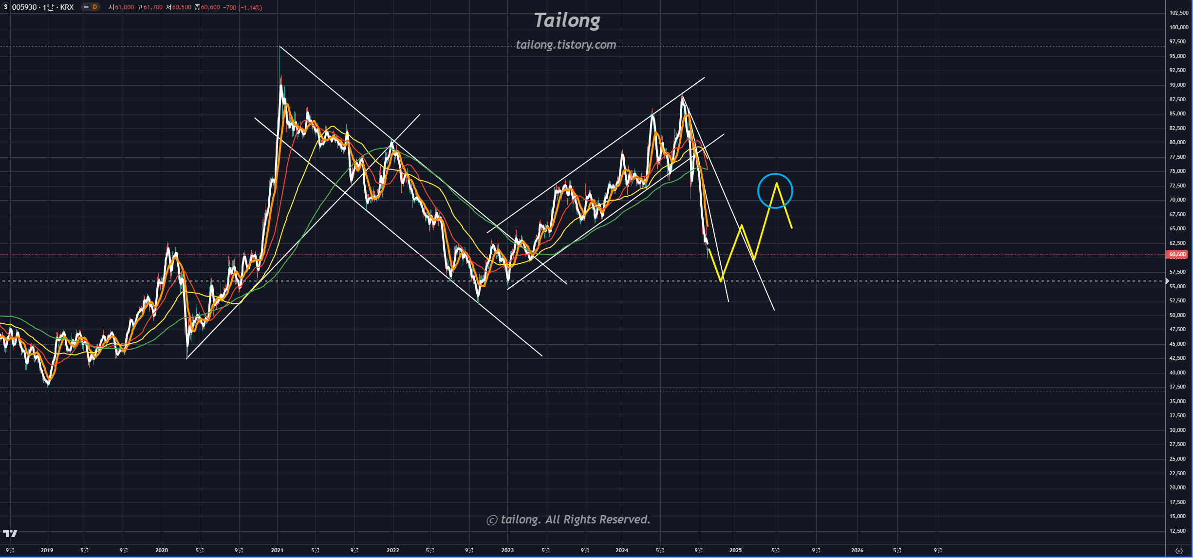The image size is (1193, 558).
Task: Click the 2021 label on time axis
Action: tap(277, 550)
